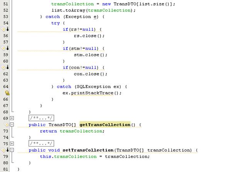Viewport: 240px width, 172px height.
Task: Click line number 63 in the gutter
Action: click(x=6, y=80)
